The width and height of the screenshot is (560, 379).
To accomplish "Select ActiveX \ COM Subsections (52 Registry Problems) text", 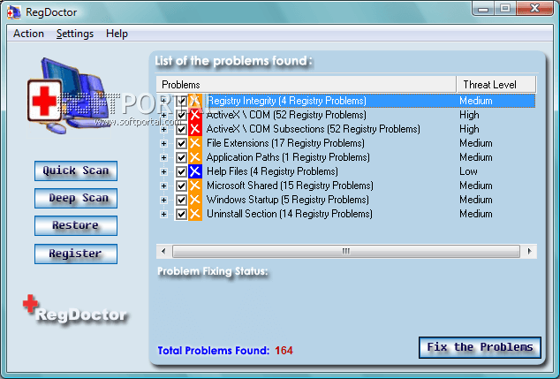I will click(x=314, y=129).
